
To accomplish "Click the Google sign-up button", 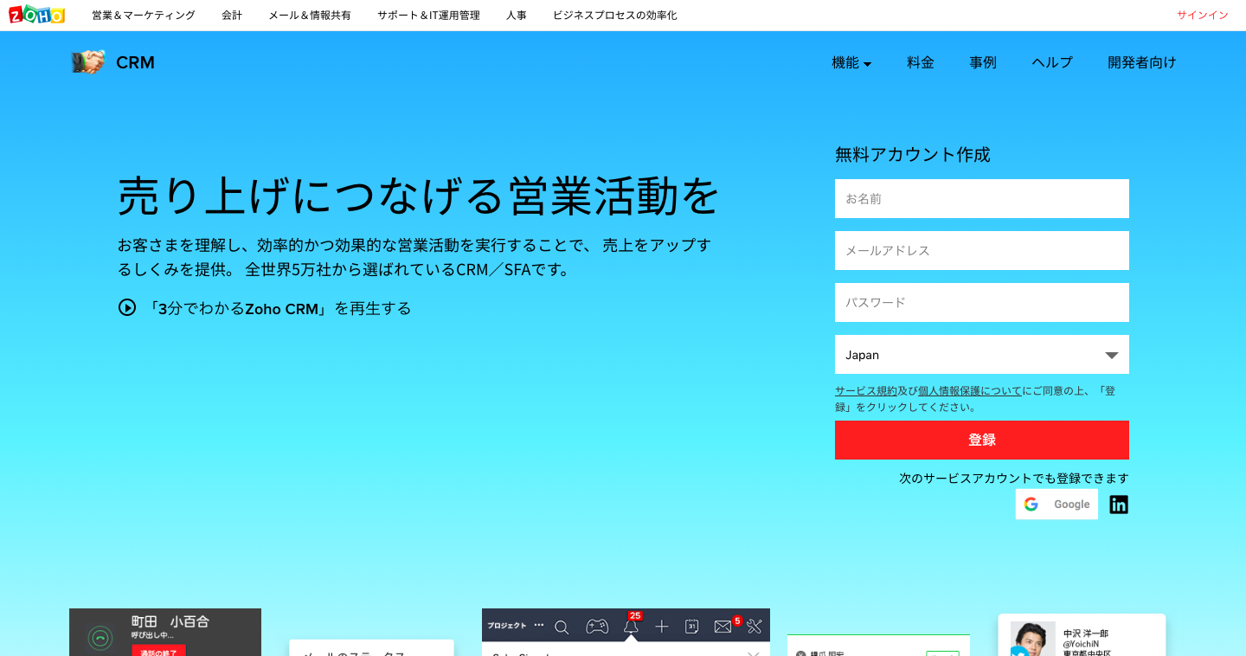I will click(1057, 505).
